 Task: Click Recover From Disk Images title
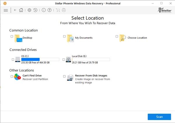click(91, 76)
